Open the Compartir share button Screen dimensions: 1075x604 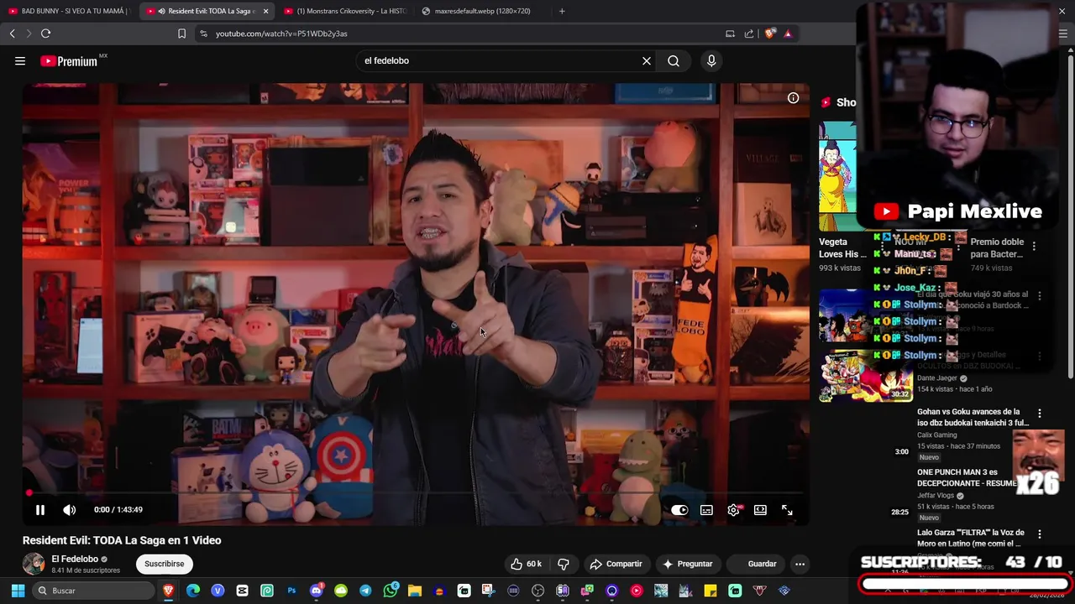[616, 564]
